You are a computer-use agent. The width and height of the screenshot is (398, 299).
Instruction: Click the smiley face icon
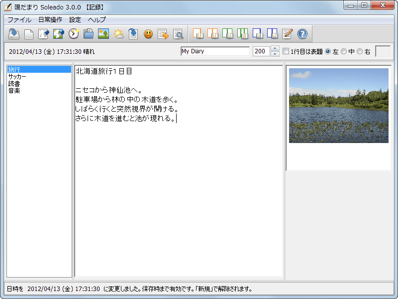pos(148,34)
